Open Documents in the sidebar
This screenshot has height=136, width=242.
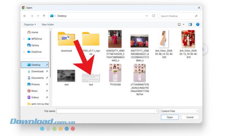click(36, 78)
